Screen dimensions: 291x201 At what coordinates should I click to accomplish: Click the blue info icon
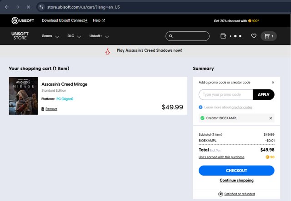point(201,107)
